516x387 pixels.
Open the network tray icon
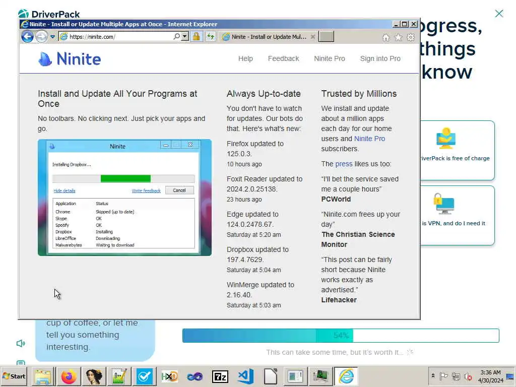456,376
